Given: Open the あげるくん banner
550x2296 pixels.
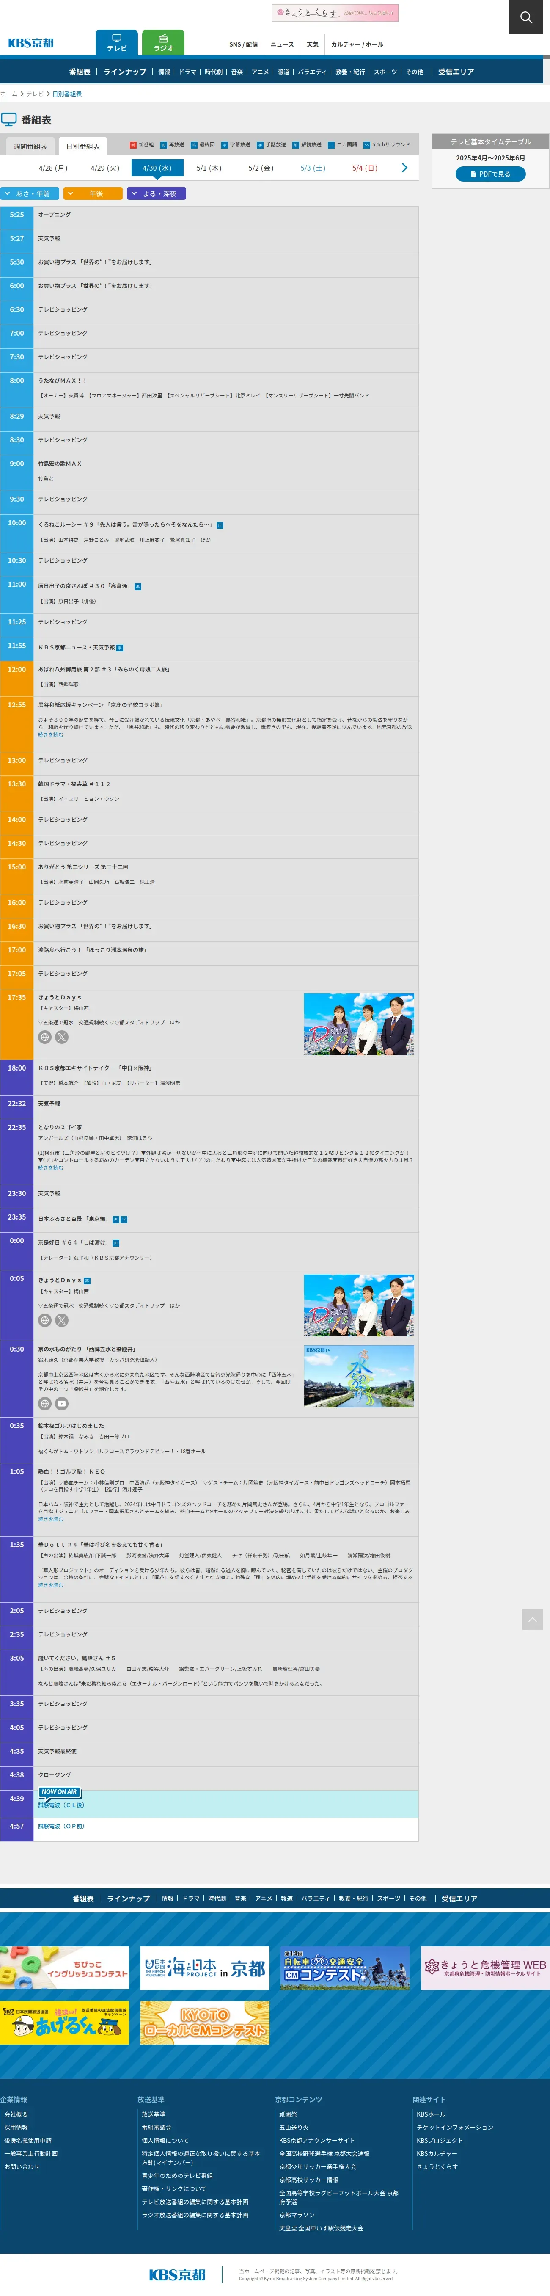Looking at the screenshot, I should 64,2023.
